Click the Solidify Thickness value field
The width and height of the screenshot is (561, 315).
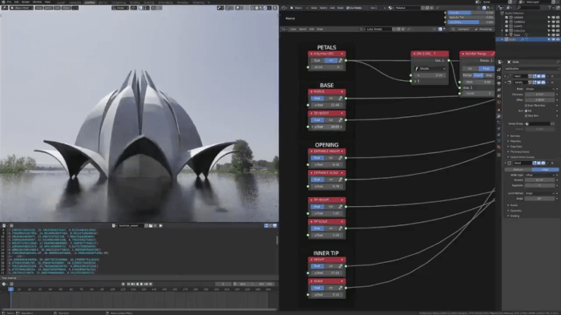pyautogui.click(x=539, y=95)
